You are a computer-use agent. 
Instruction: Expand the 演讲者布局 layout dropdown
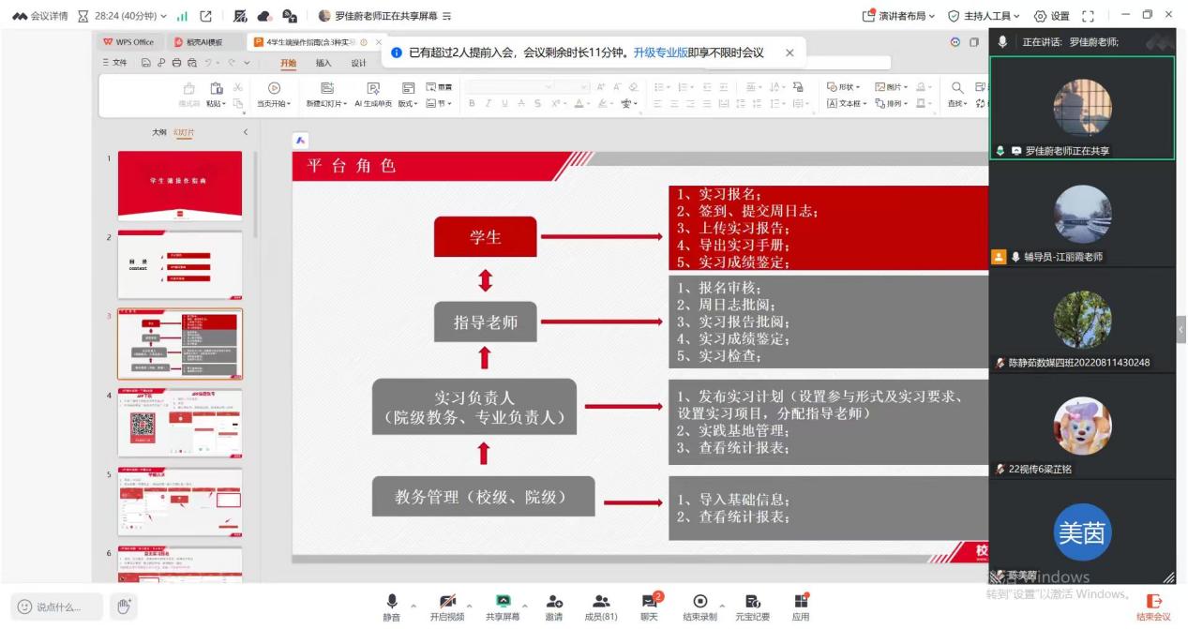(898, 15)
